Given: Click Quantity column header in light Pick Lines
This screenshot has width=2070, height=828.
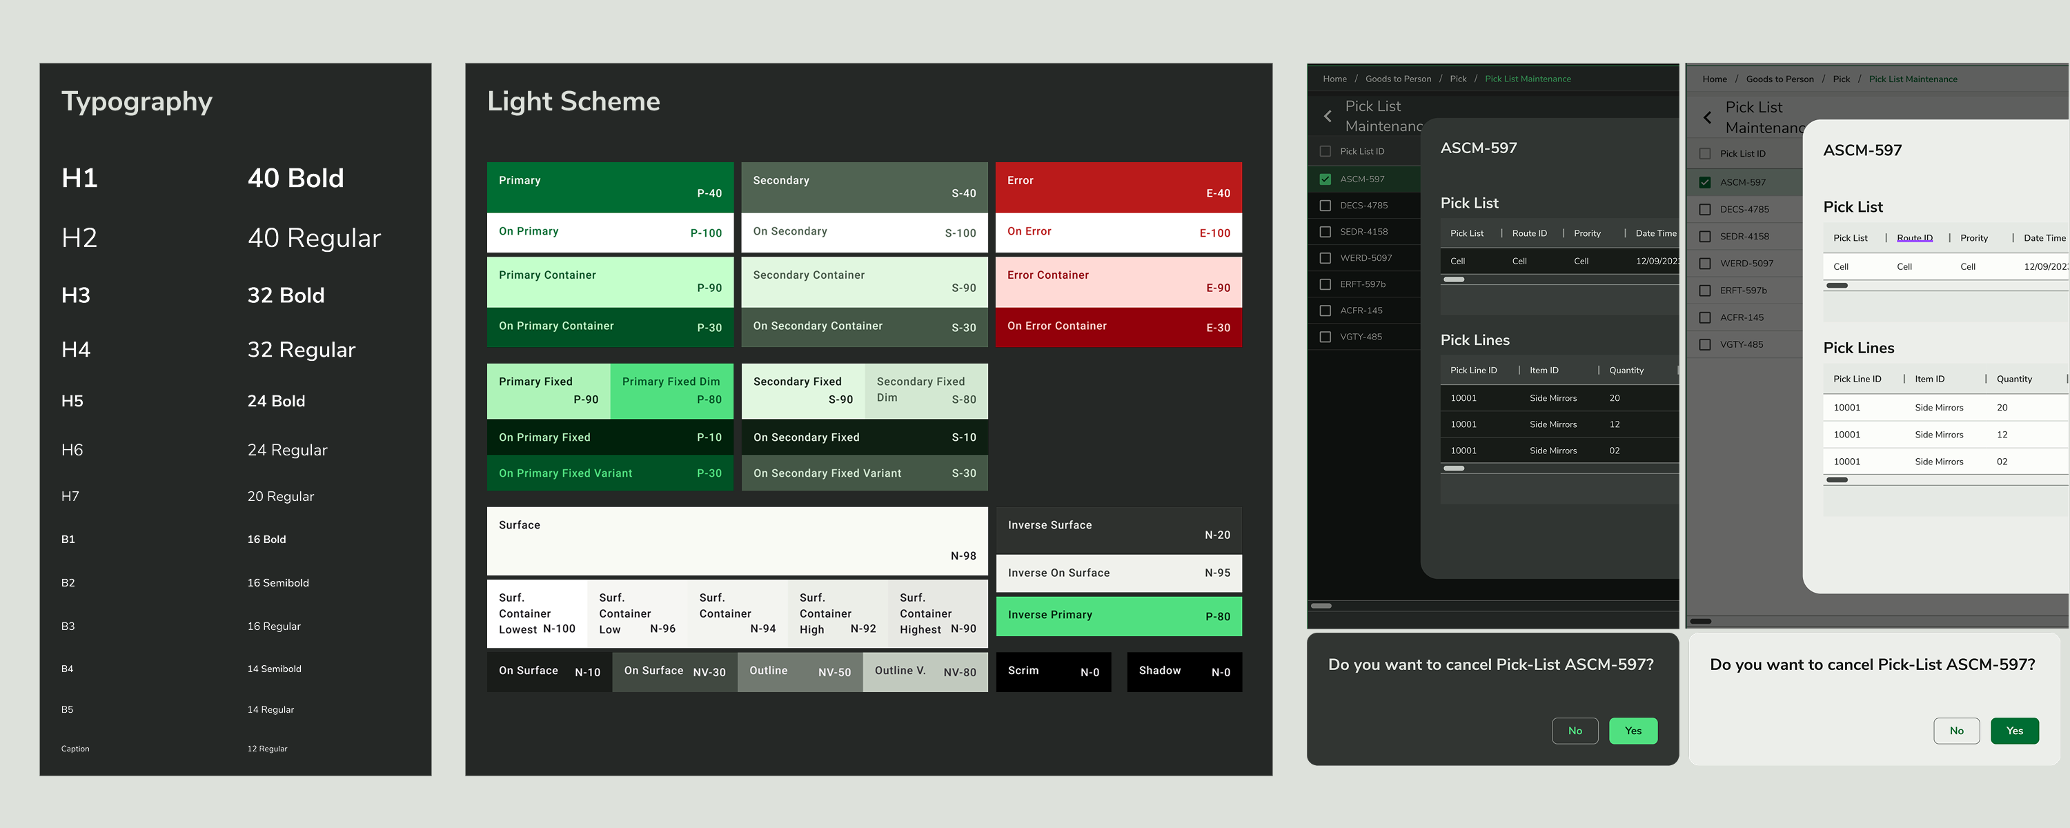Looking at the screenshot, I should point(2013,379).
